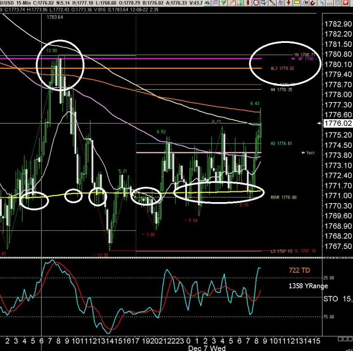Image resolution: width=353 pixels, height=351 pixels.
Task: Click the 1771.00 price axis value
Action: (338, 195)
